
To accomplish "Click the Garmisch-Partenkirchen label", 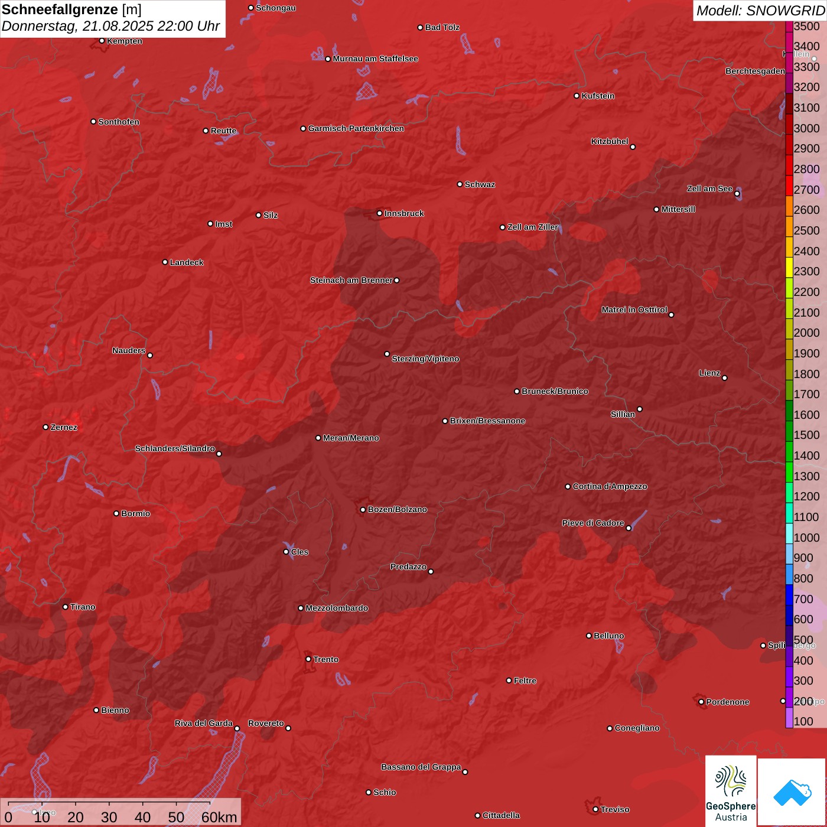I will tap(356, 128).
